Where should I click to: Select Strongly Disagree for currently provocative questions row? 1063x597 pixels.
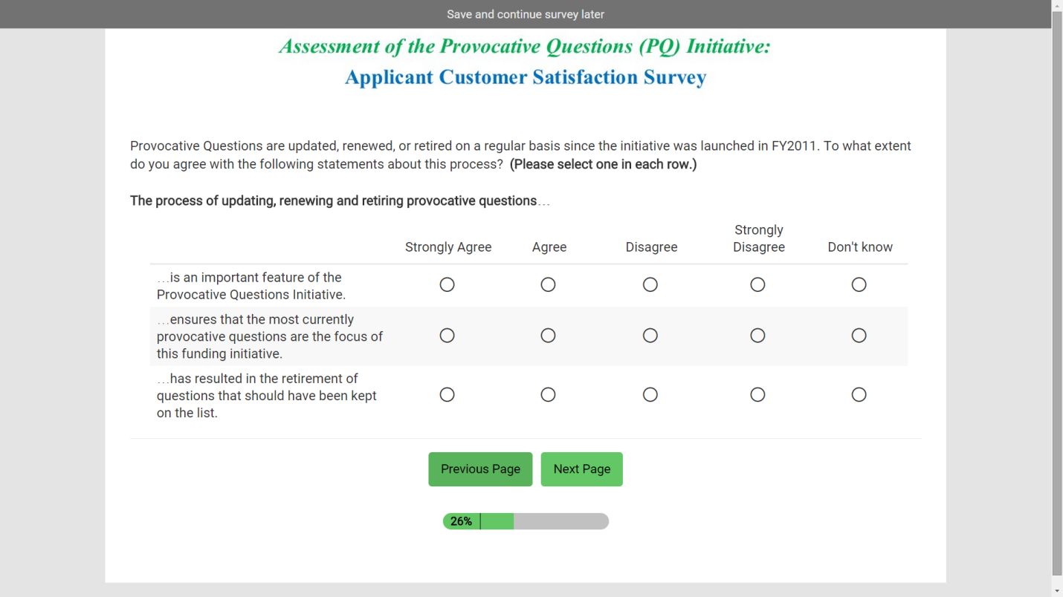757,336
